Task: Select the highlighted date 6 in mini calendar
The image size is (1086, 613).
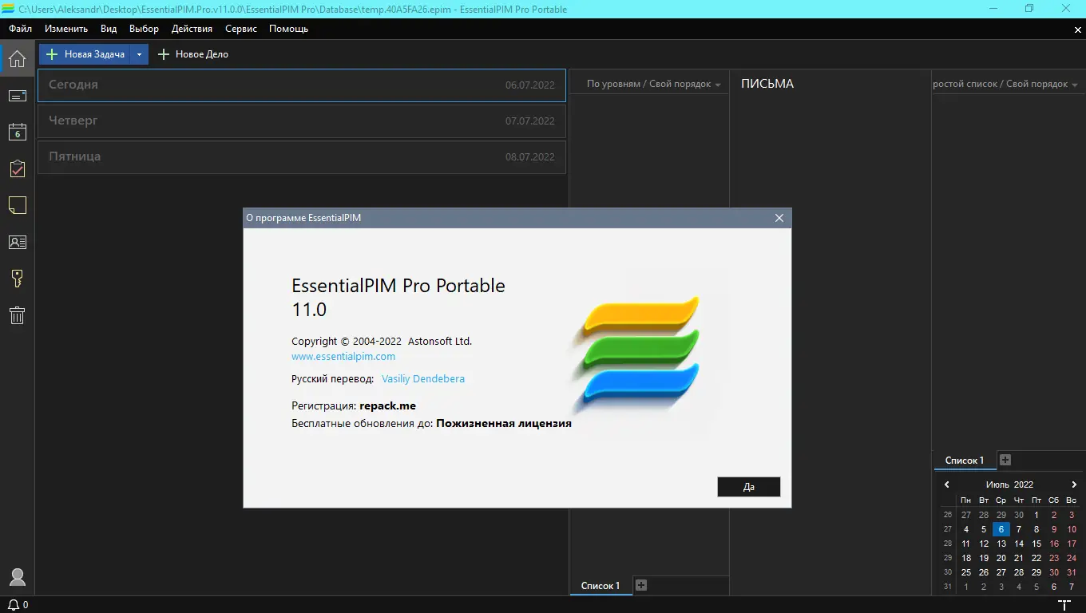Action: pos(1001,529)
